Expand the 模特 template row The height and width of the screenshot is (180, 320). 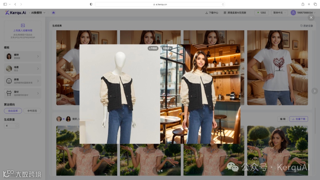tap(23, 56)
